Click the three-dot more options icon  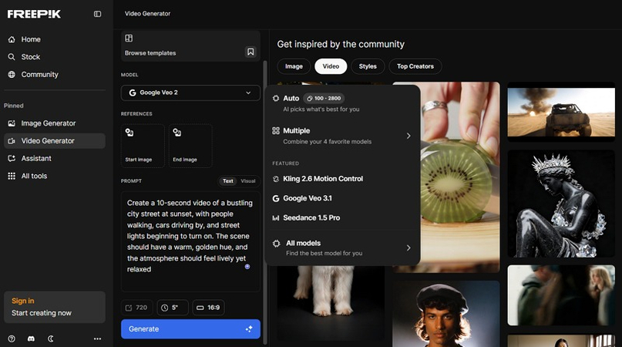tap(97, 339)
